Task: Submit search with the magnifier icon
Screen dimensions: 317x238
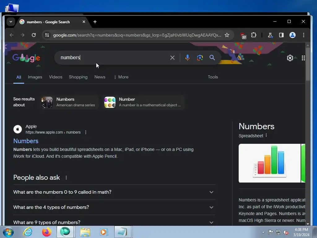Action: coord(212,58)
